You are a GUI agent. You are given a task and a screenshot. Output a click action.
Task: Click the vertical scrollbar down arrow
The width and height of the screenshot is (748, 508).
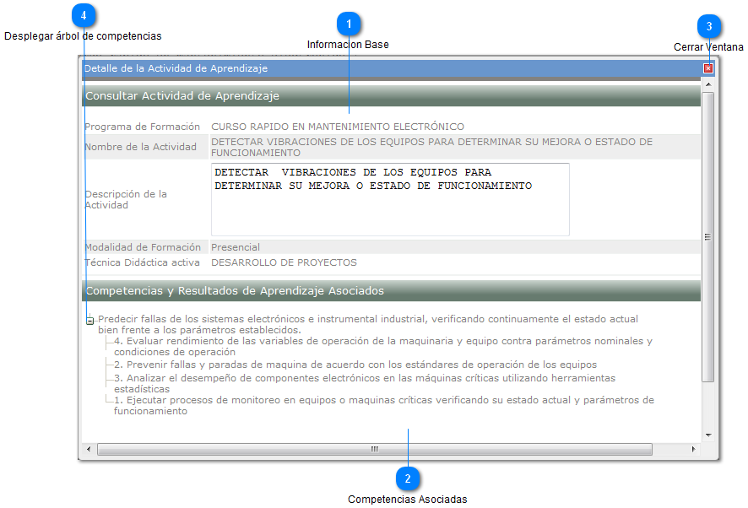coord(708,435)
